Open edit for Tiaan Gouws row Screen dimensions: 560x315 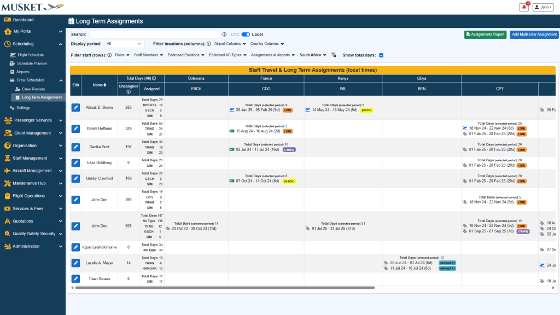[x=76, y=279]
